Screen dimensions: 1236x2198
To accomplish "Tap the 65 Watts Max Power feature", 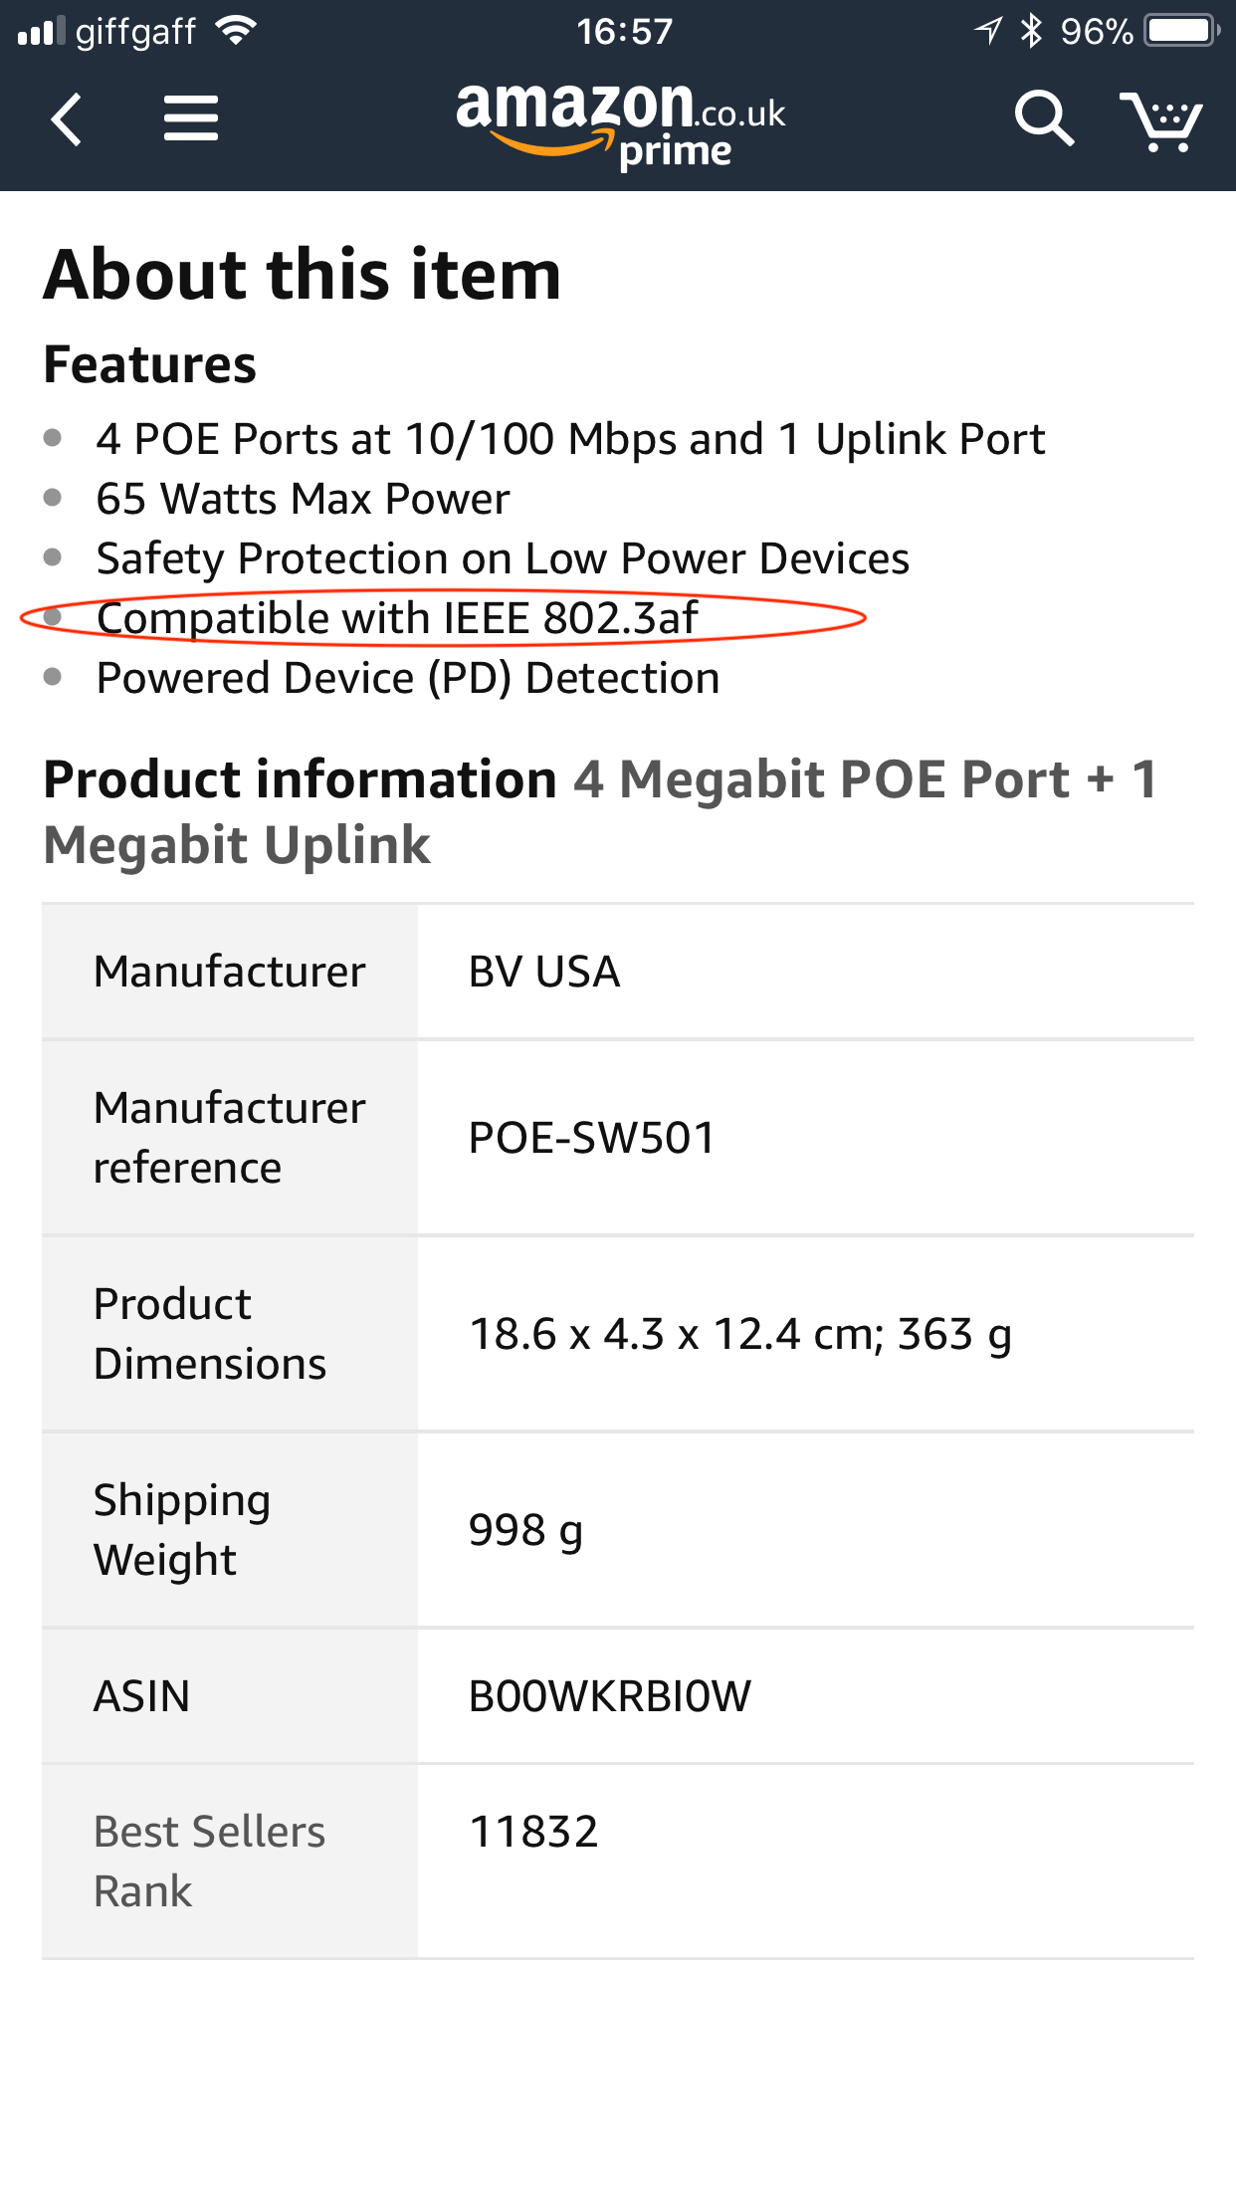I will 303,499.
